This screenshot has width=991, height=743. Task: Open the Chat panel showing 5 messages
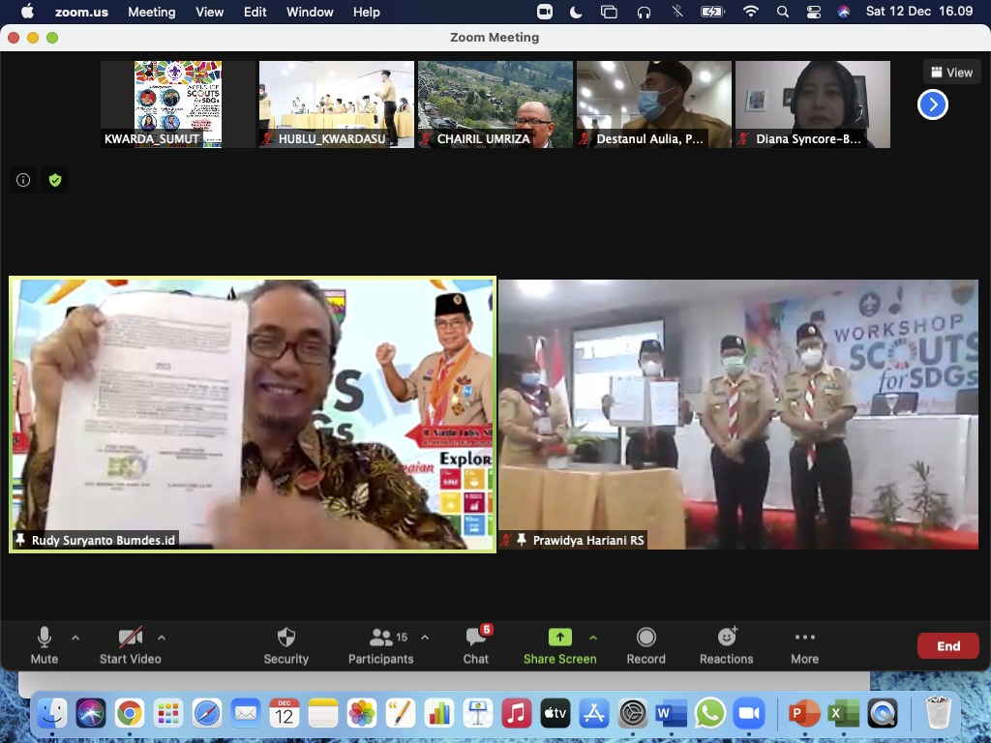coord(475,639)
